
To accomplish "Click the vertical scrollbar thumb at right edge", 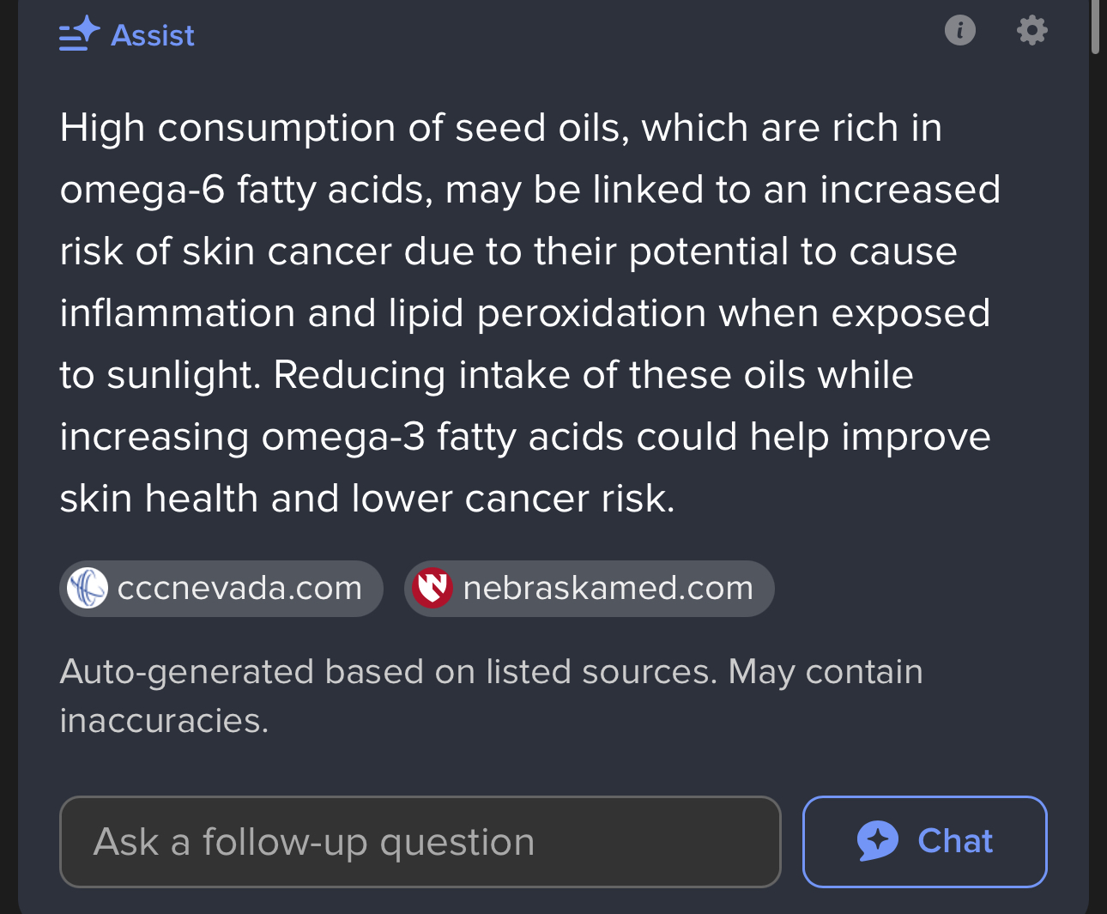I will point(1095,26).
